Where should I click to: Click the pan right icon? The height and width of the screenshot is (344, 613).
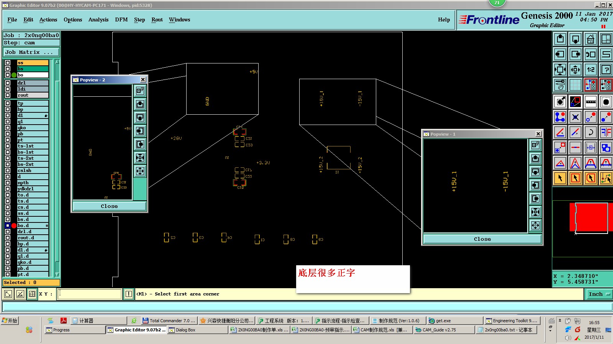pyautogui.click(x=575, y=54)
